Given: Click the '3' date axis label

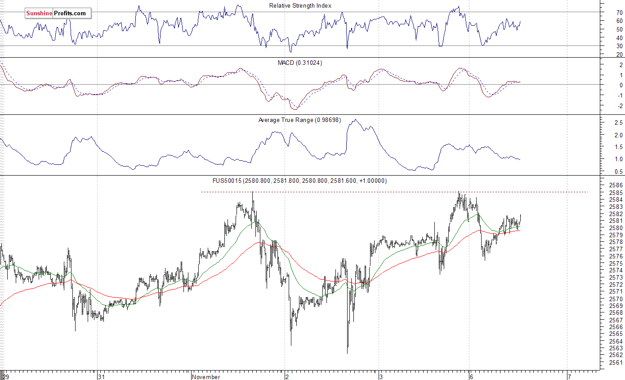Looking at the screenshot, I should [381, 376].
